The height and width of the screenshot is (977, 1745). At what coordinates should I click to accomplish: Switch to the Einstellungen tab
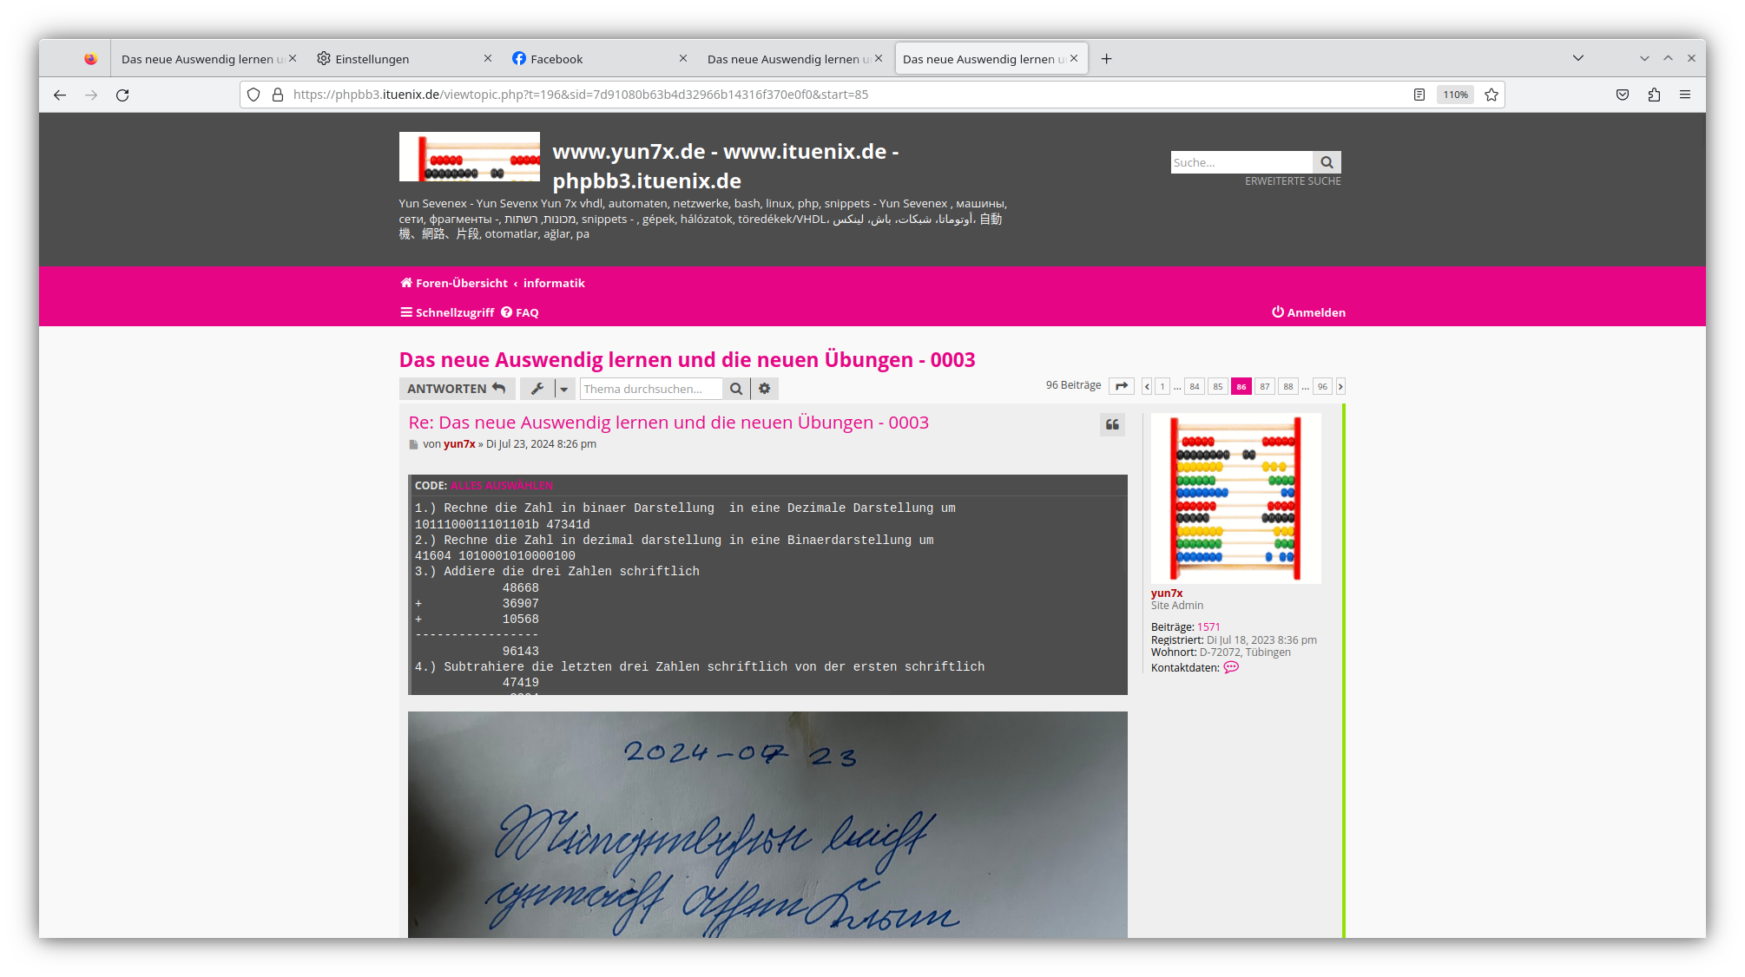372,58
